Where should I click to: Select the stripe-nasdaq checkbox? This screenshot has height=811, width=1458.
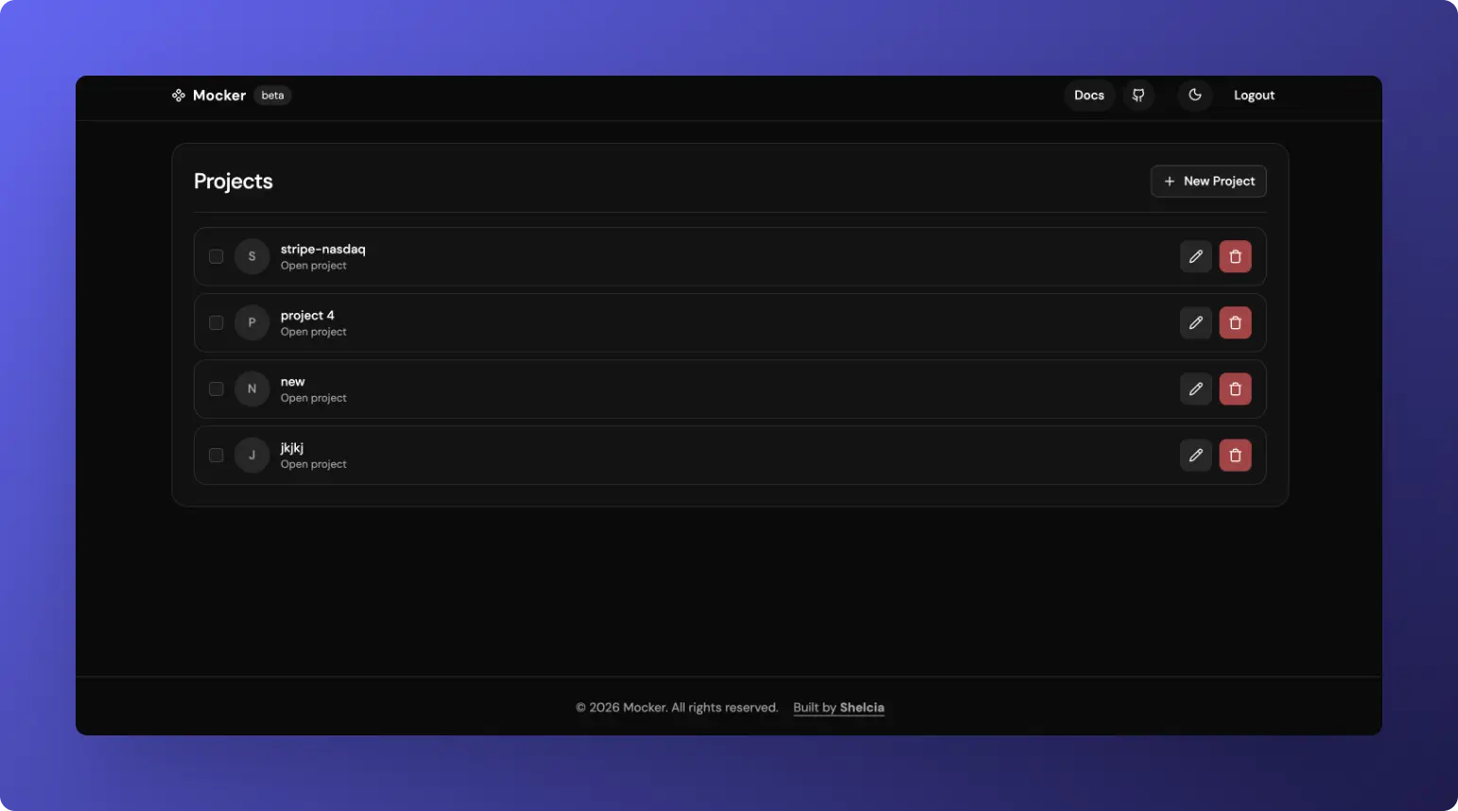pos(216,257)
